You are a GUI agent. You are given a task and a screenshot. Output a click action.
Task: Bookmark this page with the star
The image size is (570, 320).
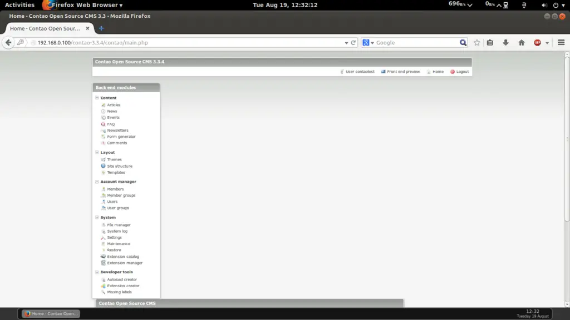coord(477,43)
